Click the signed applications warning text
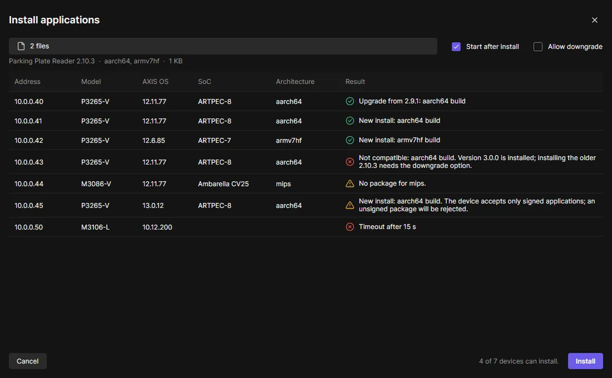 (x=477, y=205)
